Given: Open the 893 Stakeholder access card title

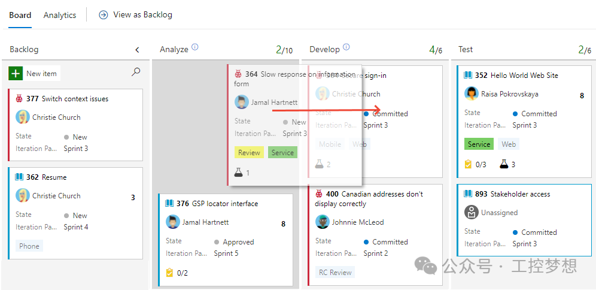Looking at the screenshot, I should pyautogui.click(x=512, y=194).
